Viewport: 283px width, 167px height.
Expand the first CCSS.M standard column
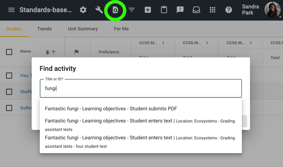click(163, 43)
